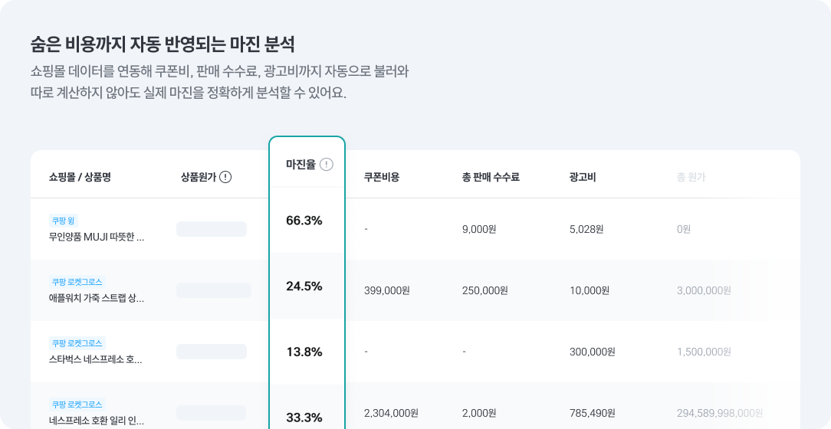Click the info icon next to 마진율

click(327, 164)
